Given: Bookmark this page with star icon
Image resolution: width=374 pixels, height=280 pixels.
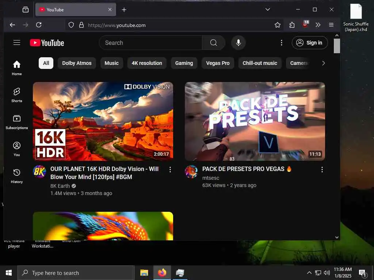Looking at the screenshot, I should click(278, 25).
